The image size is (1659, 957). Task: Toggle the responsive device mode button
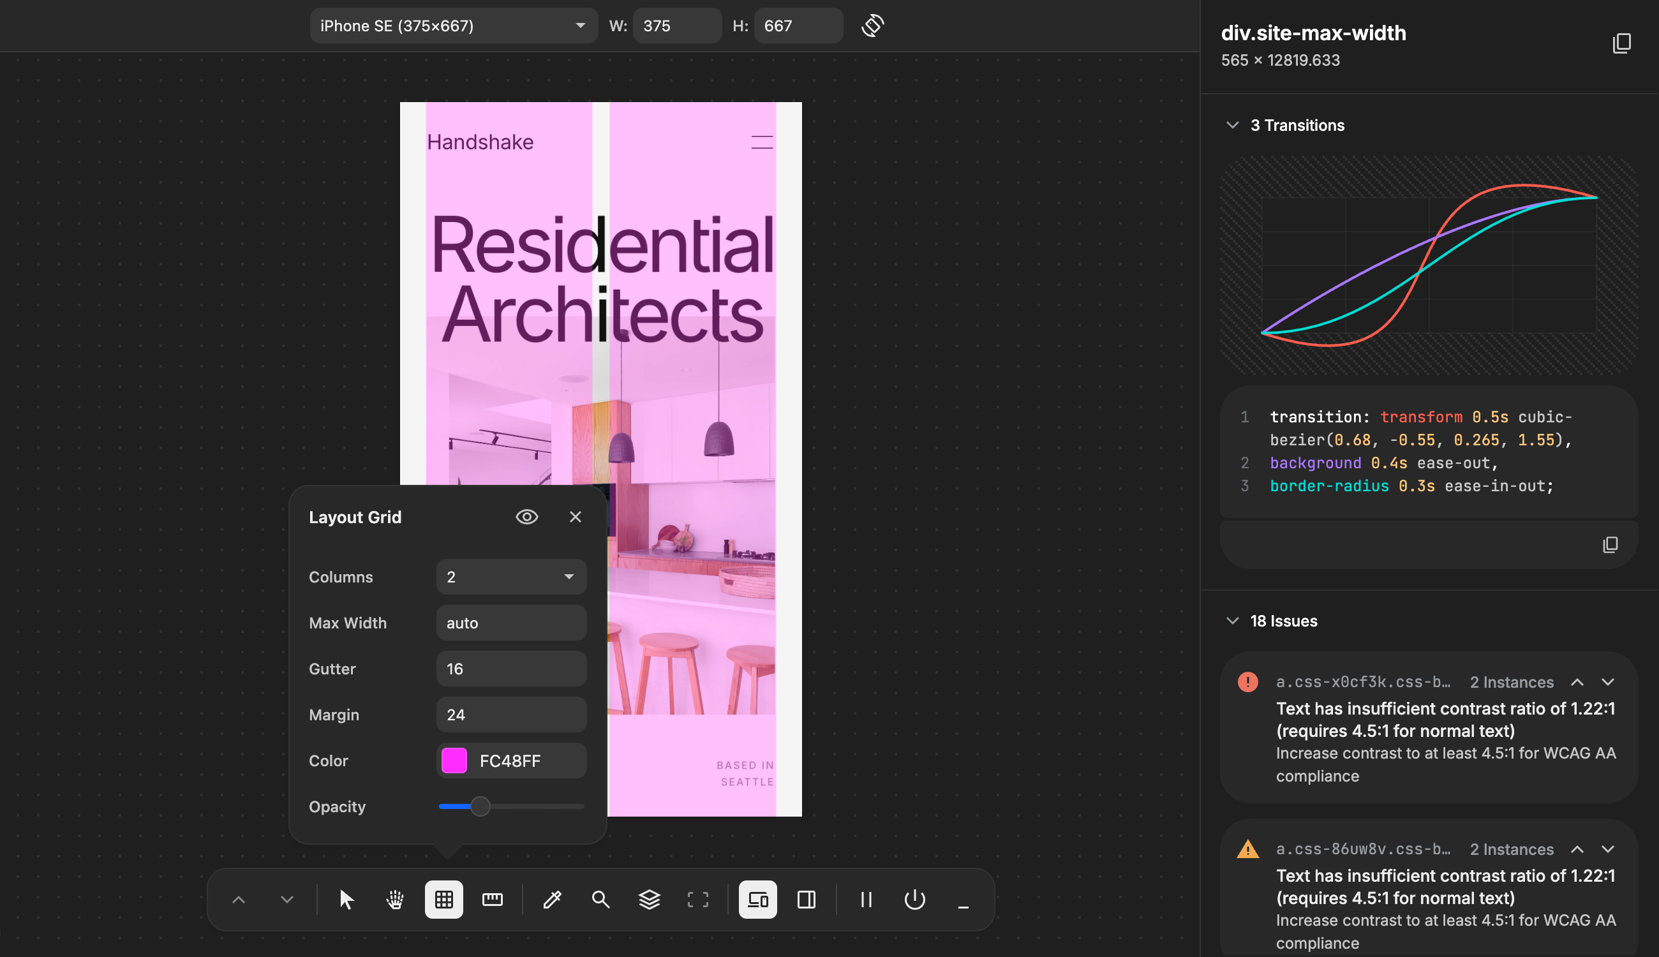tap(757, 899)
